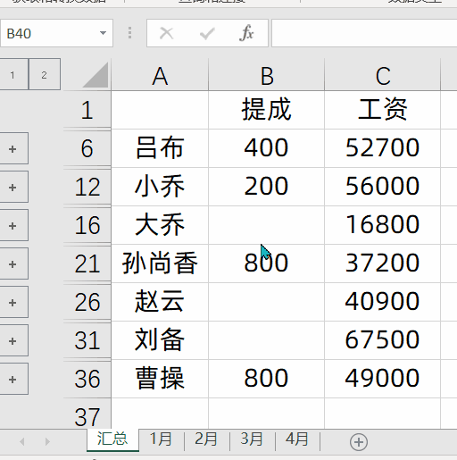This screenshot has height=460, width=457.
Task: Select row 16 header
Action: (x=87, y=225)
